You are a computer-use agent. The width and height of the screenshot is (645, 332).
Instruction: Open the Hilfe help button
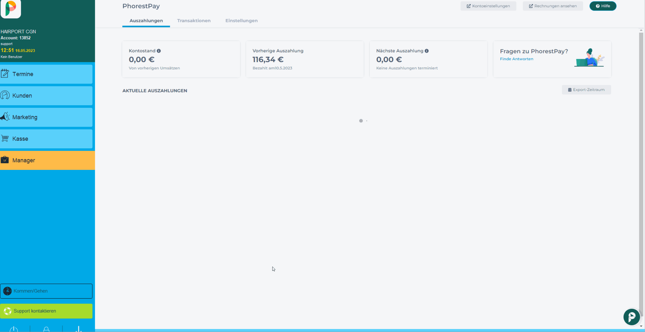coord(603,6)
